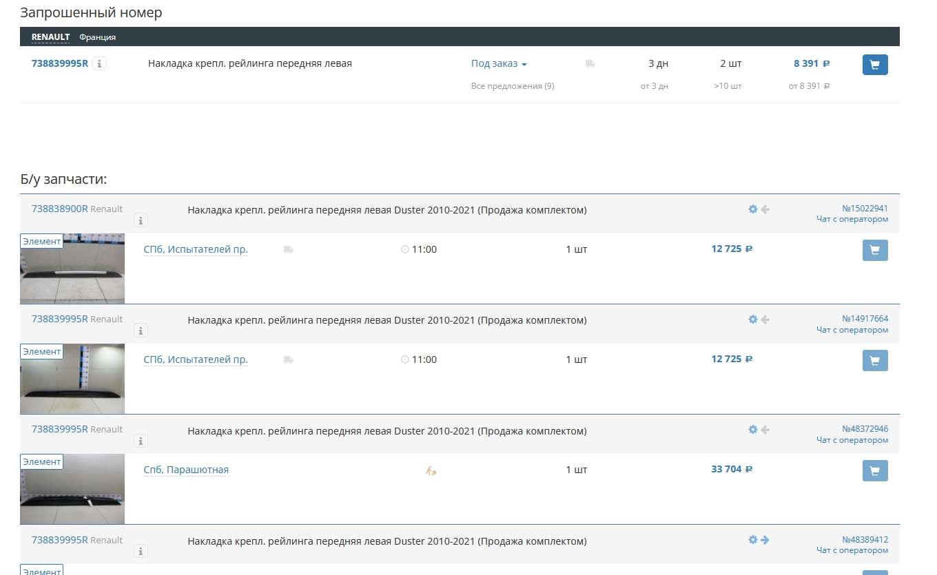Image resolution: width=937 pixels, height=575 pixels.
Task: Click clock icon in listing №14917664 row
Action: tap(405, 359)
